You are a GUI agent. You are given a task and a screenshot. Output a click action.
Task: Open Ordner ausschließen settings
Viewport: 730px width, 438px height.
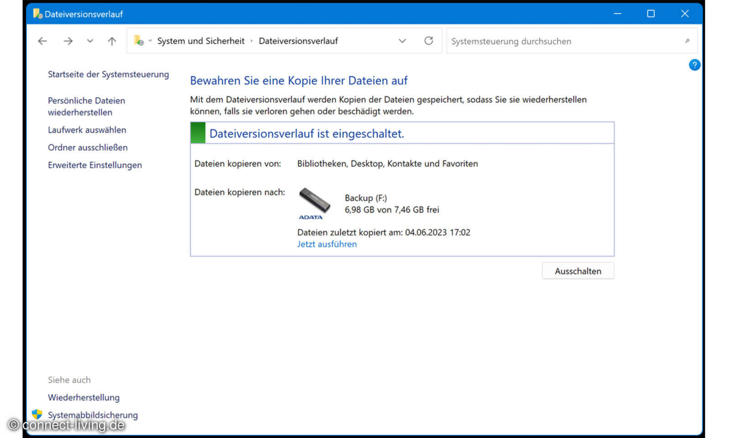tap(88, 147)
